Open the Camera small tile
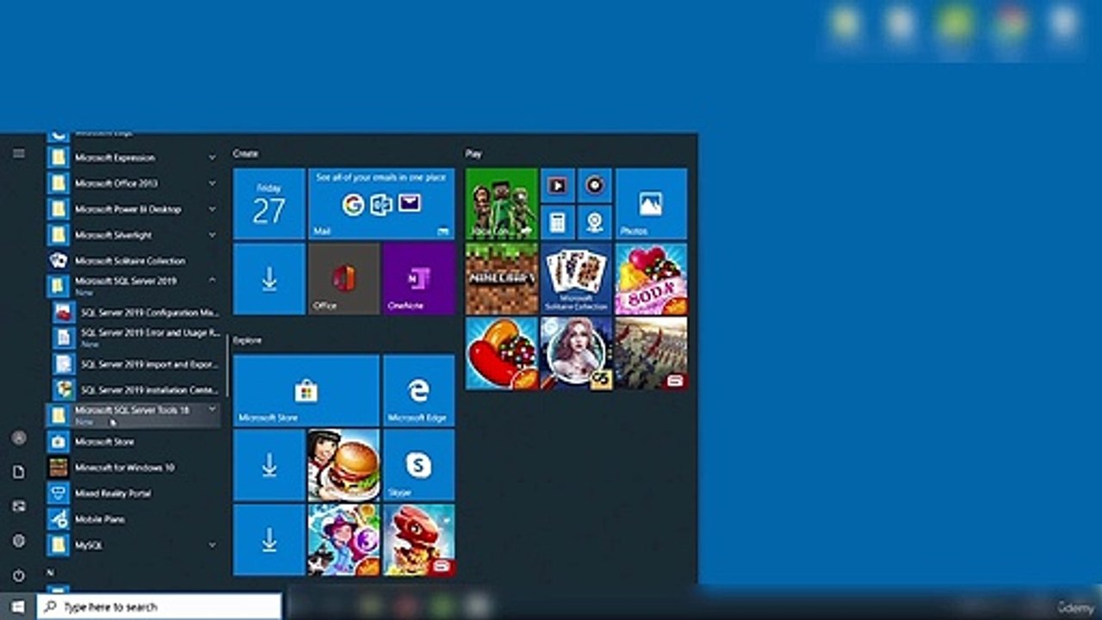This screenshot has width=1102, height=620. coord(595,222)
